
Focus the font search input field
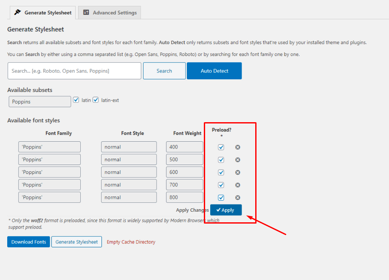(x=74, y=71)
